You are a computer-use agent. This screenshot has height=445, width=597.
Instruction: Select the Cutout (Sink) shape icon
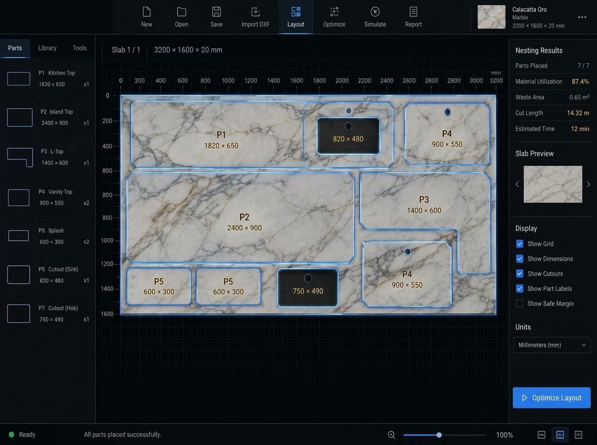click(19, 275)
